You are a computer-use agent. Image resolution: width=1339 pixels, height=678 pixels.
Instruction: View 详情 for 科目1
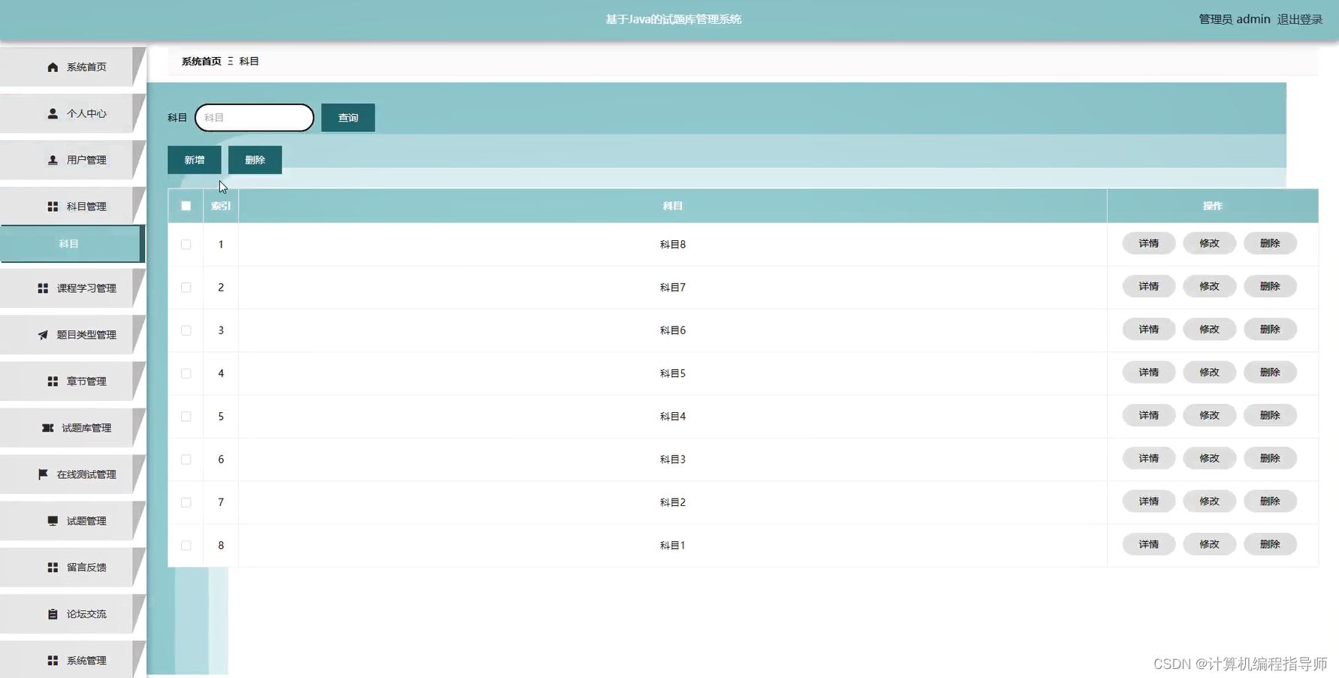pos(1149,544)
